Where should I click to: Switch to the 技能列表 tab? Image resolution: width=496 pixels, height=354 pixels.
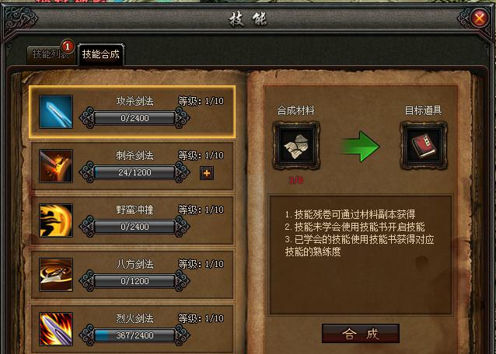[x=51, y=54]
